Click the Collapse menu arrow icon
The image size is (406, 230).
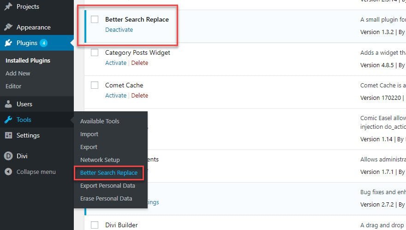[x=8, y=172]
